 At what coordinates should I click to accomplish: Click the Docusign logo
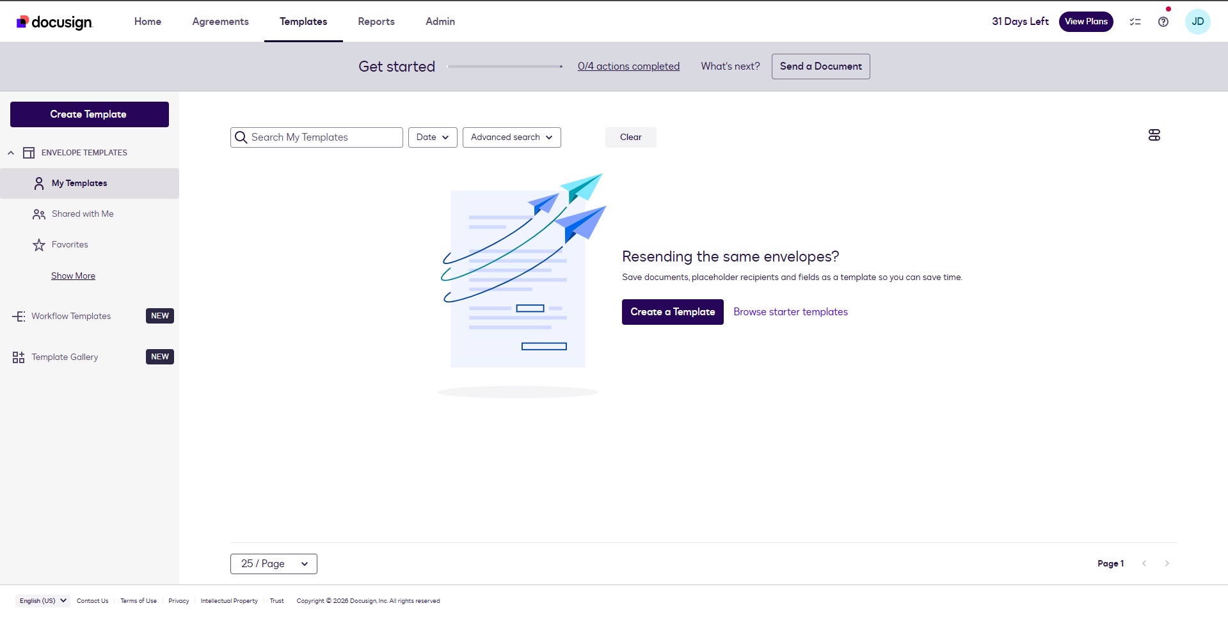coord(54,22)
